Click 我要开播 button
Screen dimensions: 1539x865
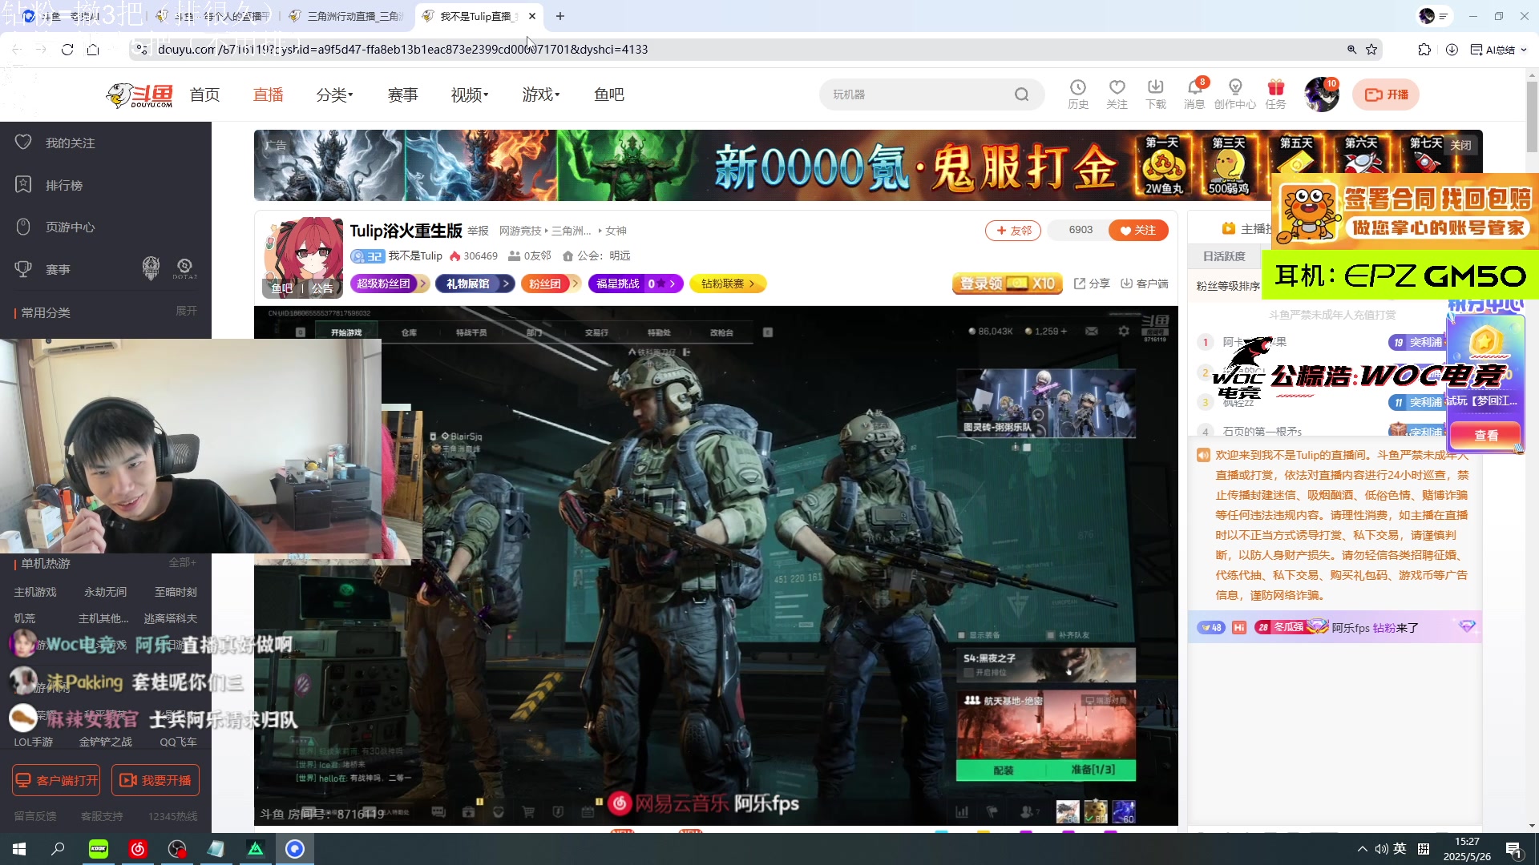(156, 780)
